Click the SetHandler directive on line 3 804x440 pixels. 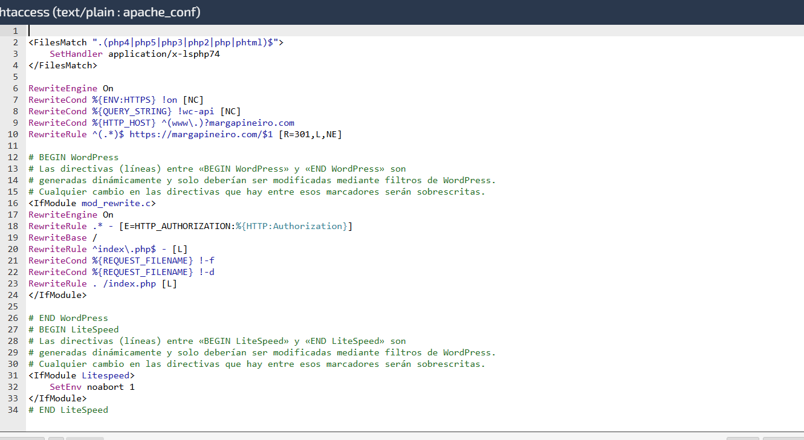coord(76,54)
